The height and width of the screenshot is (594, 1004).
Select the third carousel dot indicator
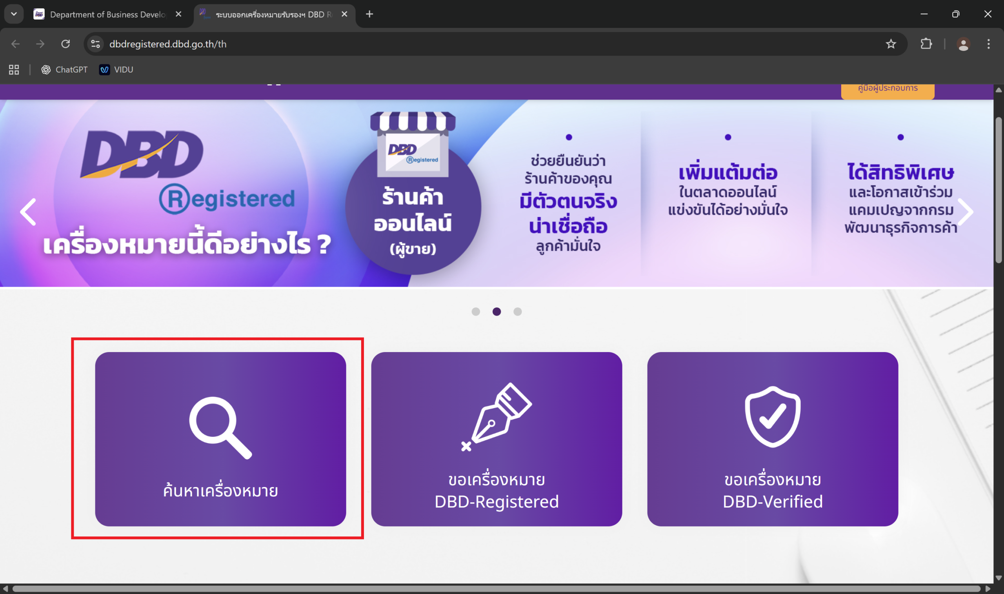pos(517,311)
